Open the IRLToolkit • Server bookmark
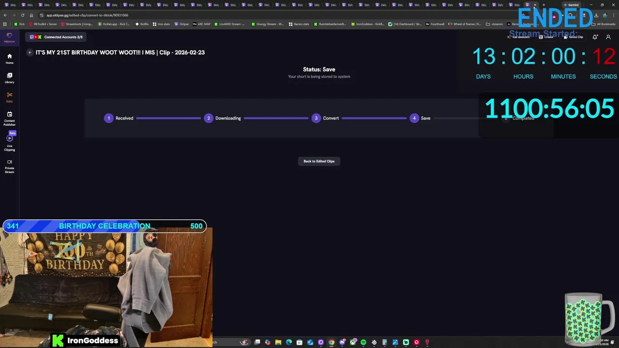This screenshot has width=619, height=348. (x=43, y=24)
